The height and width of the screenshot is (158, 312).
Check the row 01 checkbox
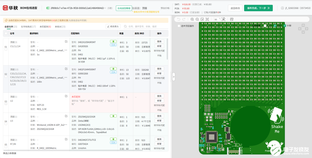point(6,50)
